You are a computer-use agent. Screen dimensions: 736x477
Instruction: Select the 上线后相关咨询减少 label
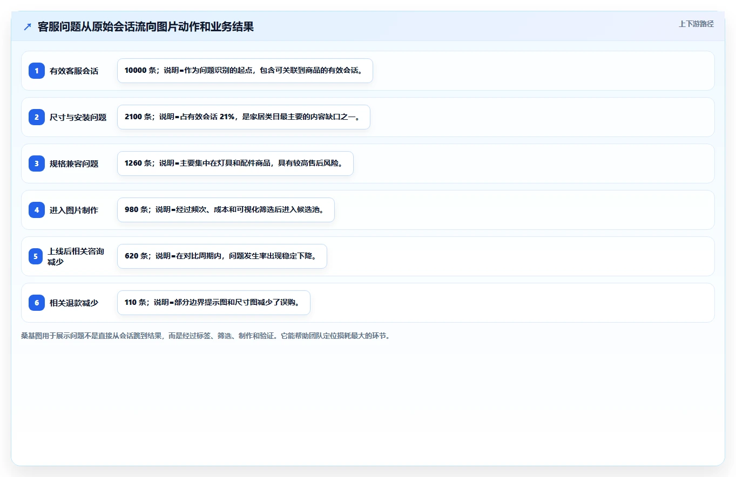point(76,256)
